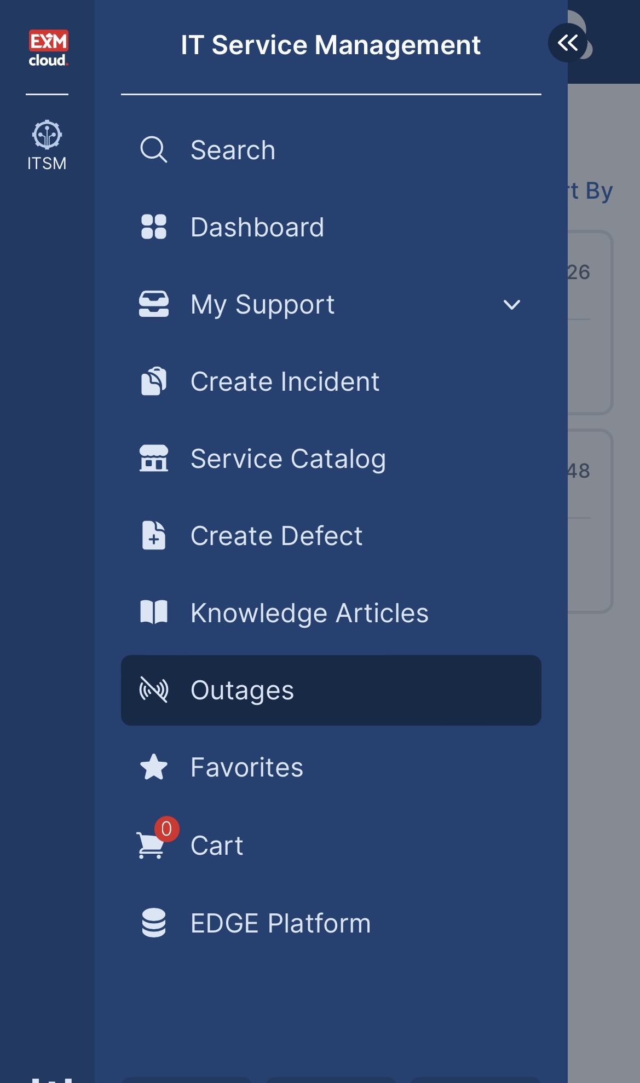Open My Support menu item
This screenshot has height=1083, width=640.
[x=263, y=305]
